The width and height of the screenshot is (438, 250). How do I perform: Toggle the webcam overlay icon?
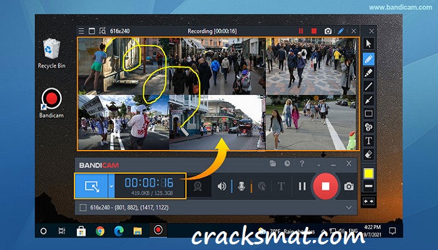[198, 186]
